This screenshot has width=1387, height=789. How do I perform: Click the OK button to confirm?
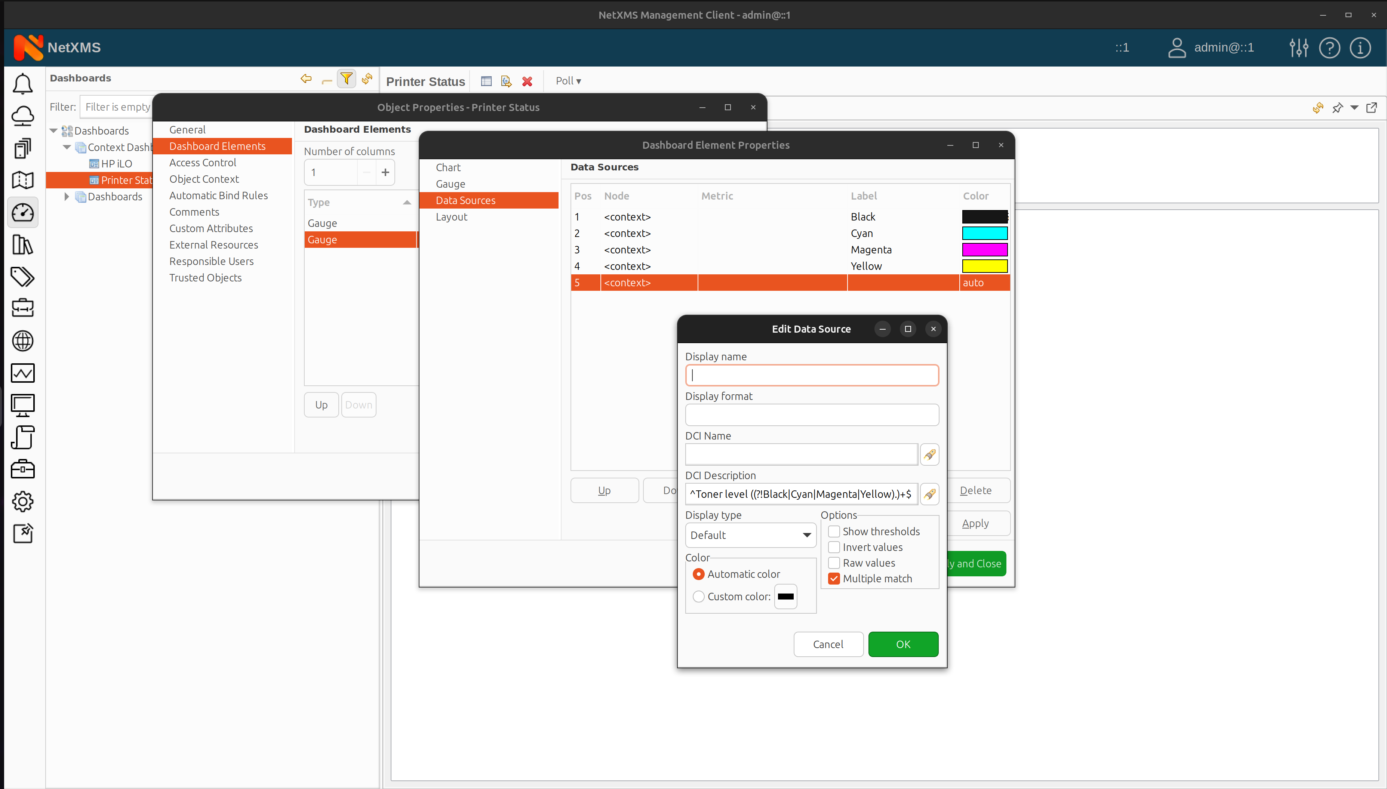(x=902, y=643)
